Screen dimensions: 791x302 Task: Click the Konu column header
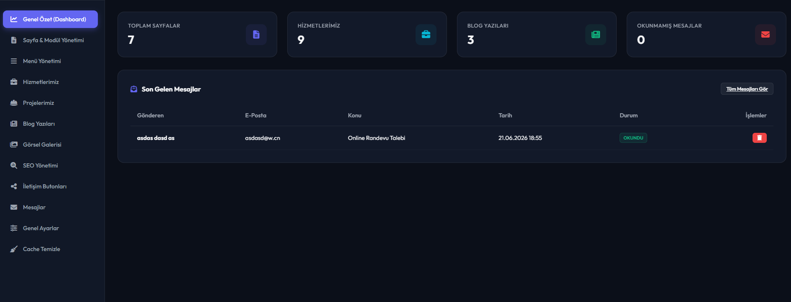coord(355,115)
